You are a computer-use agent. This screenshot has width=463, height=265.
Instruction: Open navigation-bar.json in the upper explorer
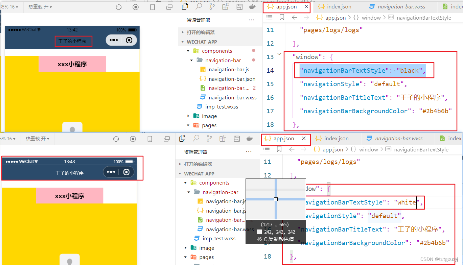tap(232, 79)
